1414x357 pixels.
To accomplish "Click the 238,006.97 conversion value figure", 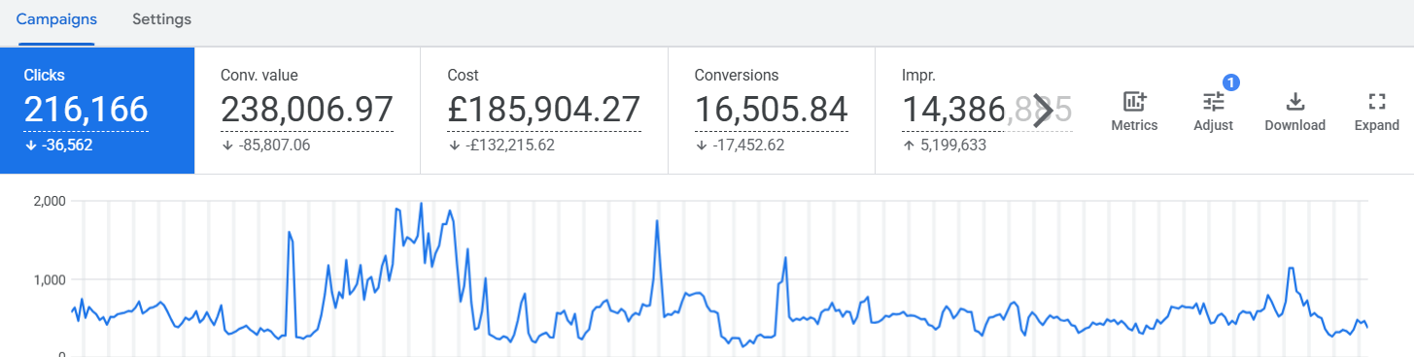I will pos(307,111).
